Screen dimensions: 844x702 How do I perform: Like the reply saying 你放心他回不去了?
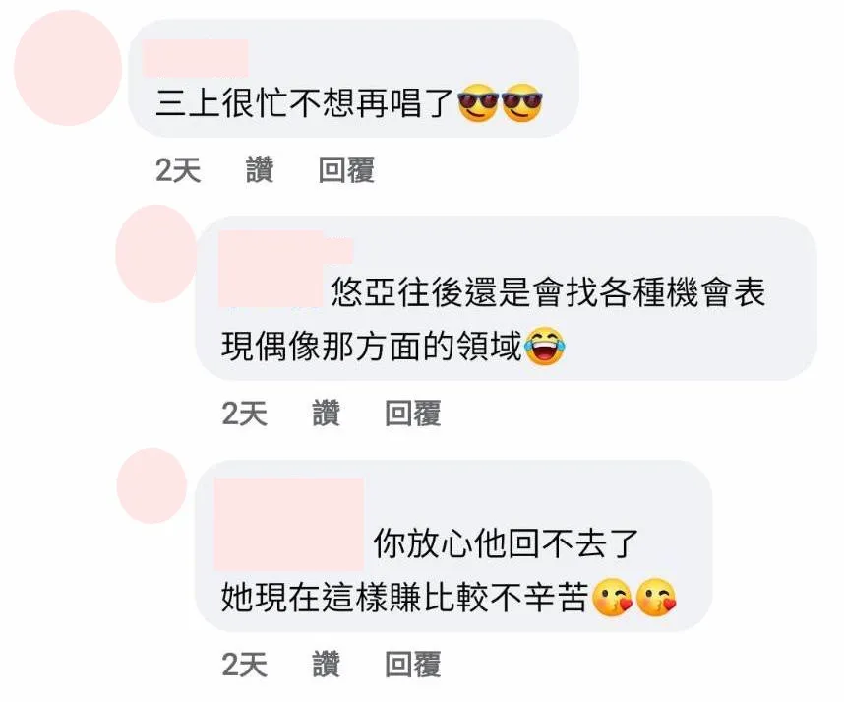327,664
